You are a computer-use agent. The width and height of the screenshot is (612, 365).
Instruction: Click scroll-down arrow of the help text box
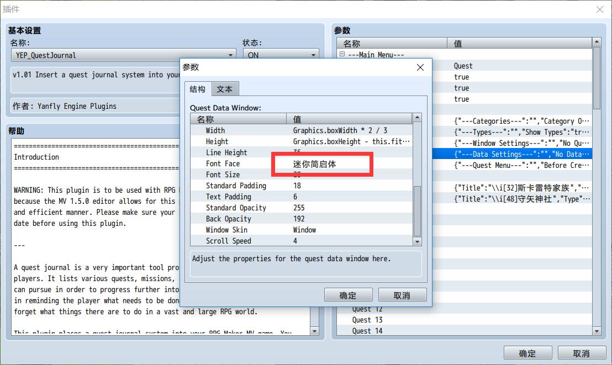[x=315, y=331]
